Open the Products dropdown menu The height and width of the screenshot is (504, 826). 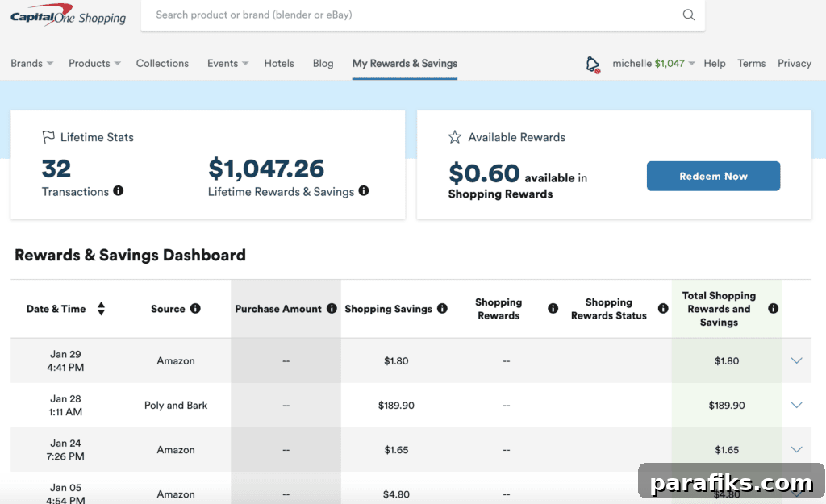95,63
